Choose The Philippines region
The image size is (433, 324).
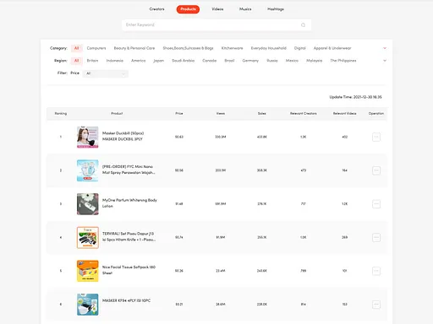(343, 61)
